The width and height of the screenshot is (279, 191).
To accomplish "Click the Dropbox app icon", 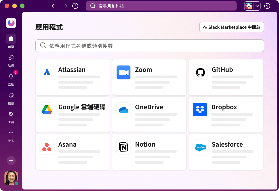I will (200, 110).
